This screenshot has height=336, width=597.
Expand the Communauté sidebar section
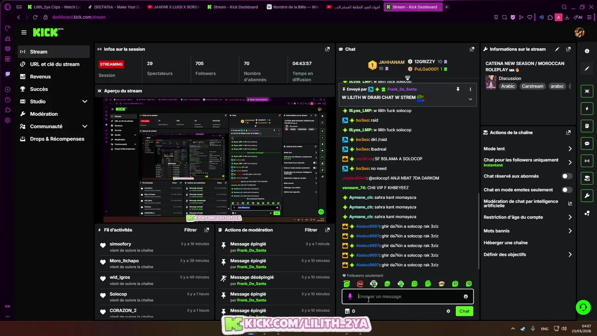click(x=85, y=126)
